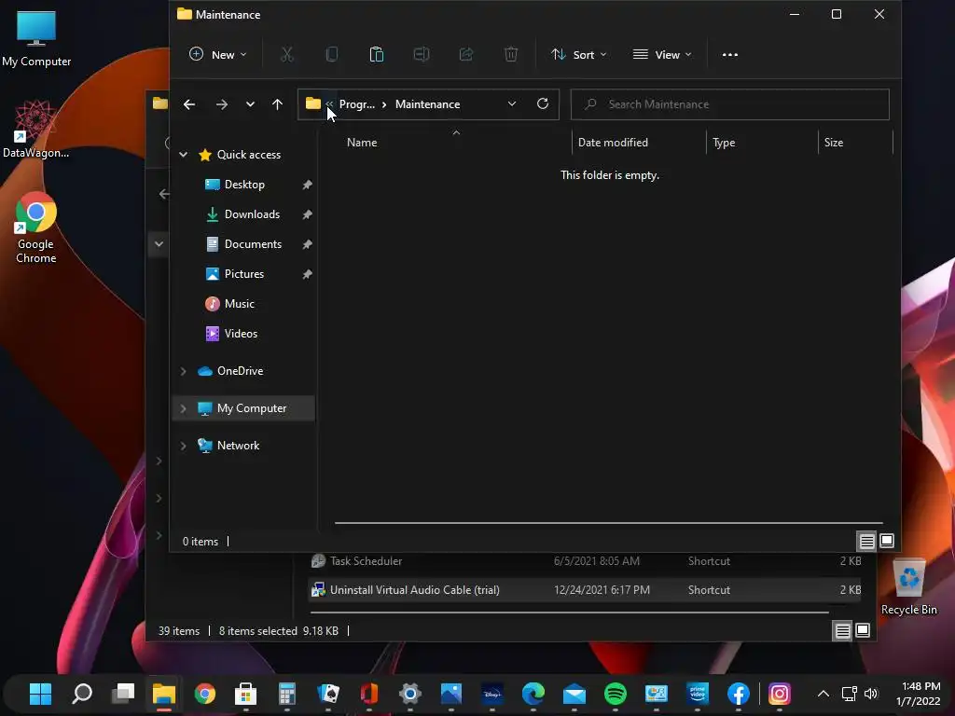Go up one folder level
955x716 pixels.
277,104
